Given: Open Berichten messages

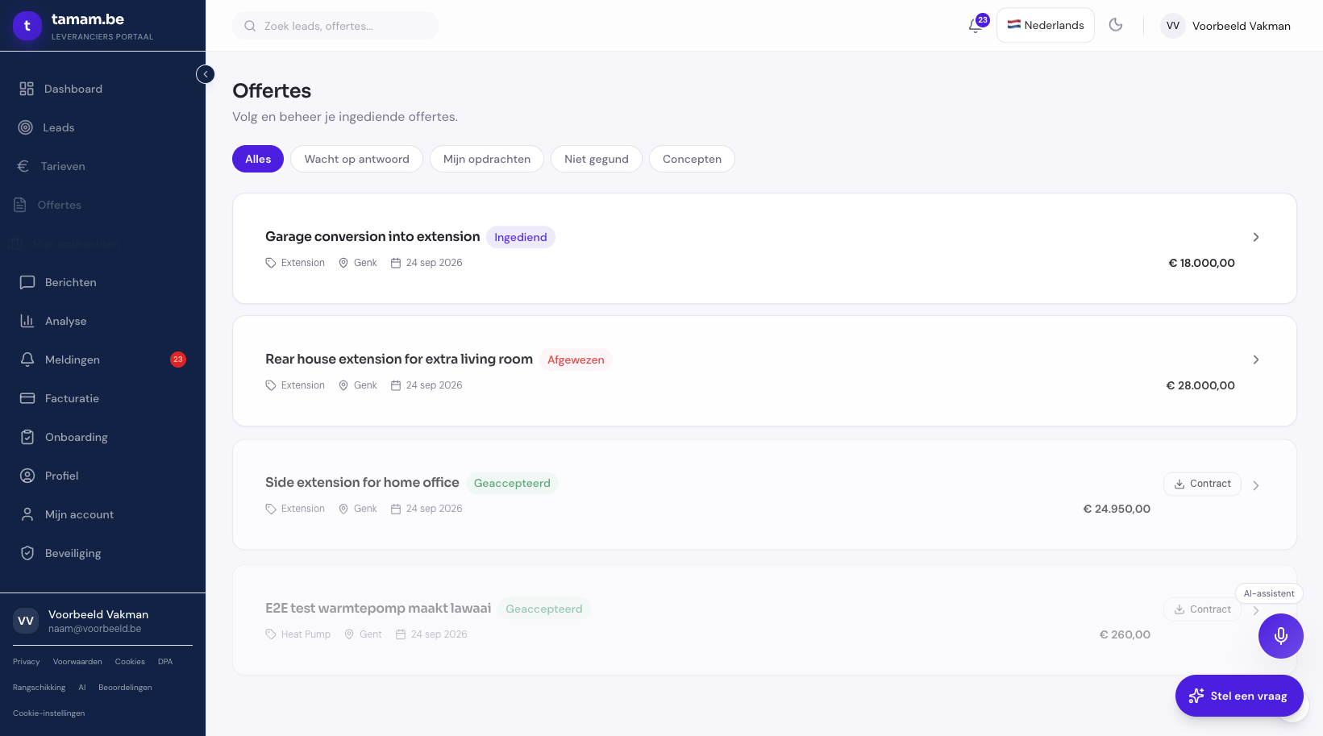Looking at the screenshot, I should [x=102, y=282].
